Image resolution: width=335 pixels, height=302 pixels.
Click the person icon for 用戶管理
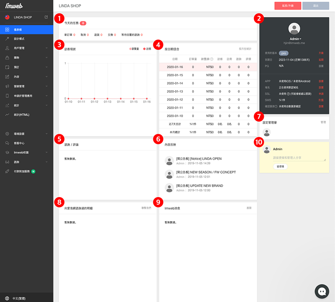(x=7, y=48)
